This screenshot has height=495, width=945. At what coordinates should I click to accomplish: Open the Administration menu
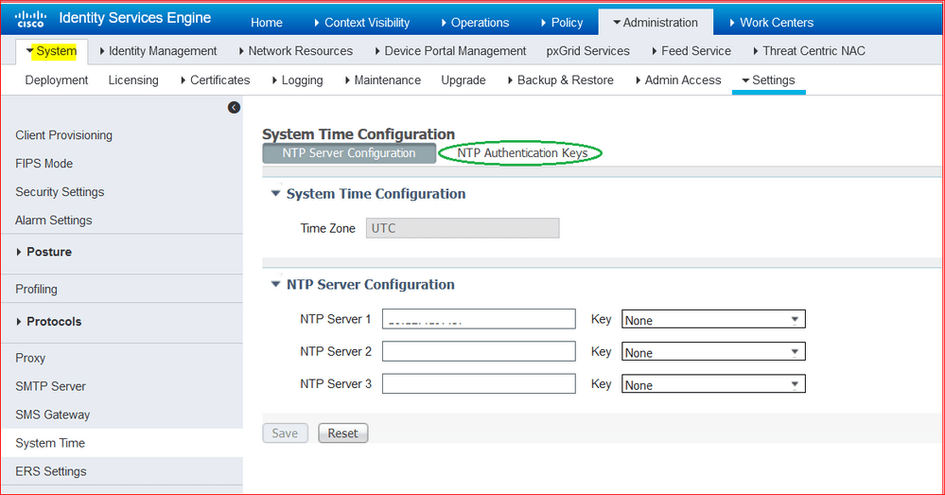(656, 23)
